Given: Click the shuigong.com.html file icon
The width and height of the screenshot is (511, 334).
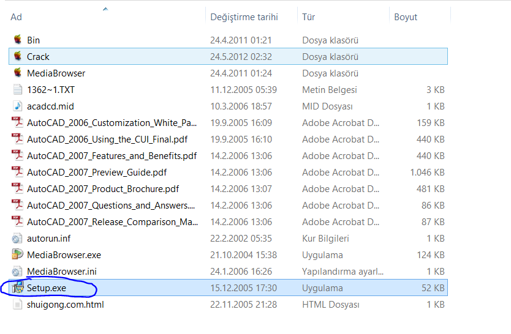Looking at the screenshot, I should [x=18, y=305].
